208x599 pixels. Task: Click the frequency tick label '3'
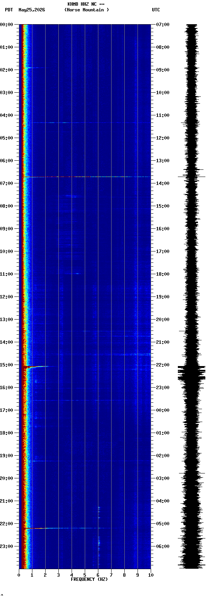(58, 575)
